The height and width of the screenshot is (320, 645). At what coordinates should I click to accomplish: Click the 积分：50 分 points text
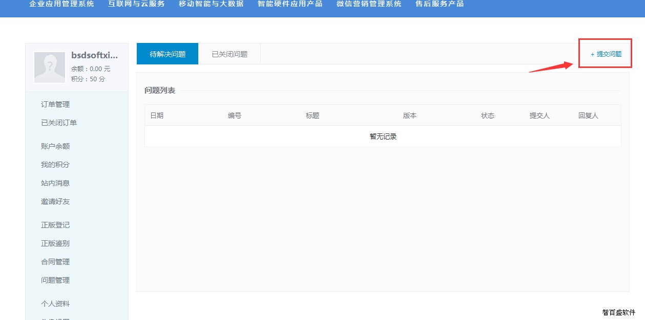(x=88, y=79)
